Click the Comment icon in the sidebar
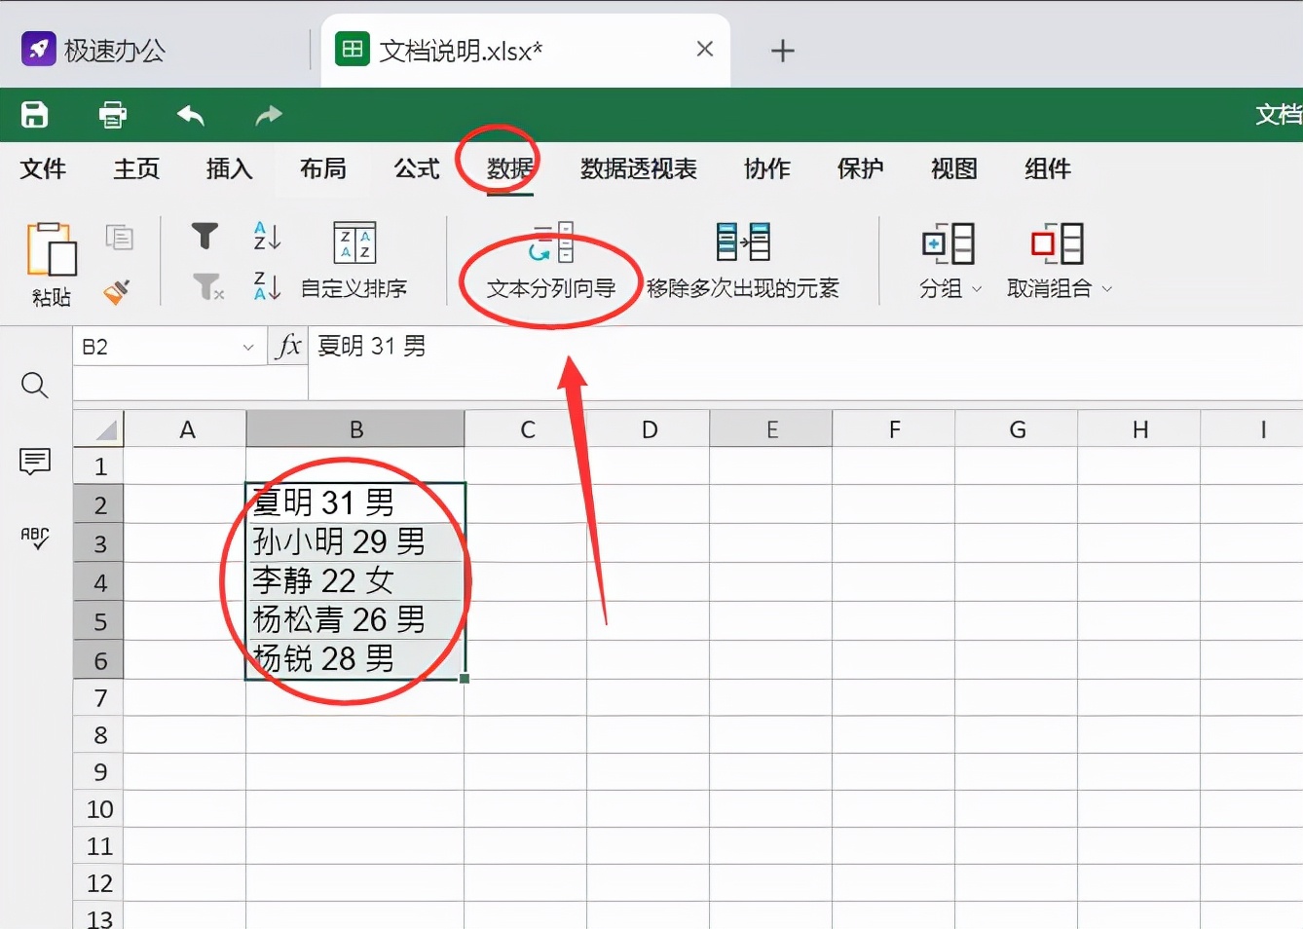 (35, 462)
